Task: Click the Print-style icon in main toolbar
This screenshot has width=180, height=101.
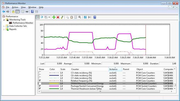Action: point(27,11)
